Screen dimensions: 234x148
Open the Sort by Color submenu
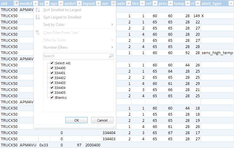click(75, 25)
